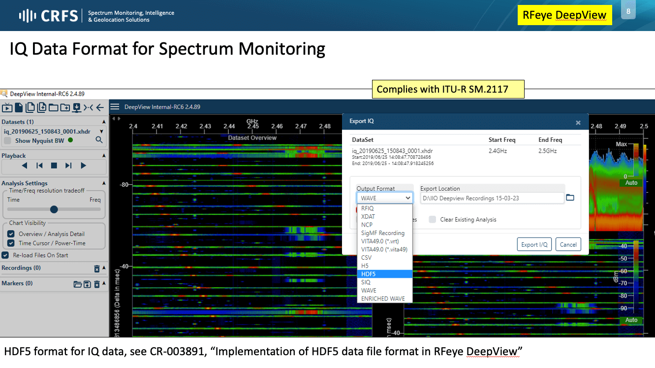Viewport: 655px width, 368px height.
Task: Click the search icon next to Show Nyquist BW
Action: click(x=98, y=139)
